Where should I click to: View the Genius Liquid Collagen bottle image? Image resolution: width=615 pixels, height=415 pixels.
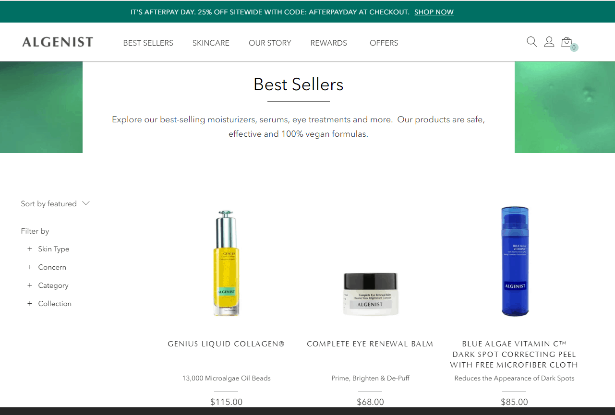[x=226, y=263]
